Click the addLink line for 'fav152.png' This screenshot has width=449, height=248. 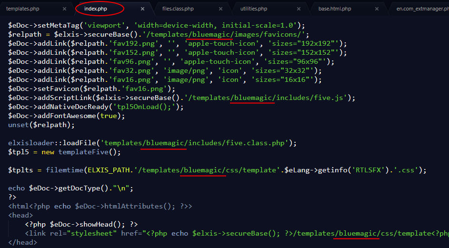[x=177, y=52]
